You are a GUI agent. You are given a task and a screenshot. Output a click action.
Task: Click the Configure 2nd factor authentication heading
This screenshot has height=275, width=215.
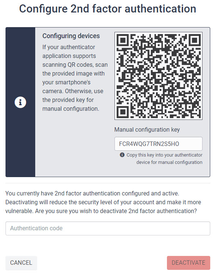click(107, 9)
